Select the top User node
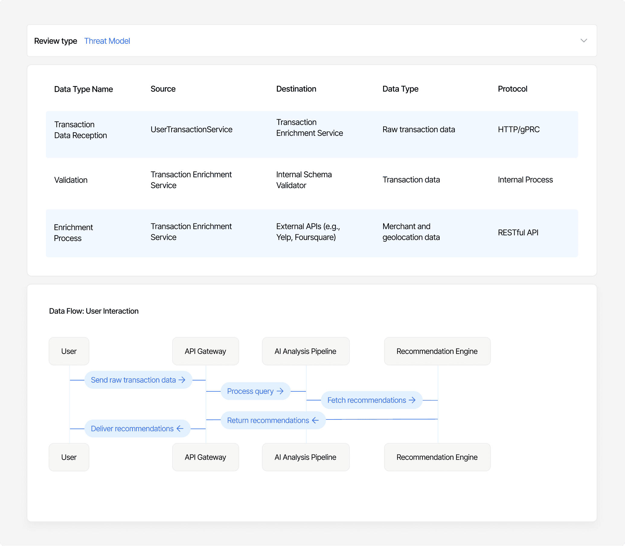Image resolution: width=625 pixels, height=546 pixels. [x=69, y=351]
